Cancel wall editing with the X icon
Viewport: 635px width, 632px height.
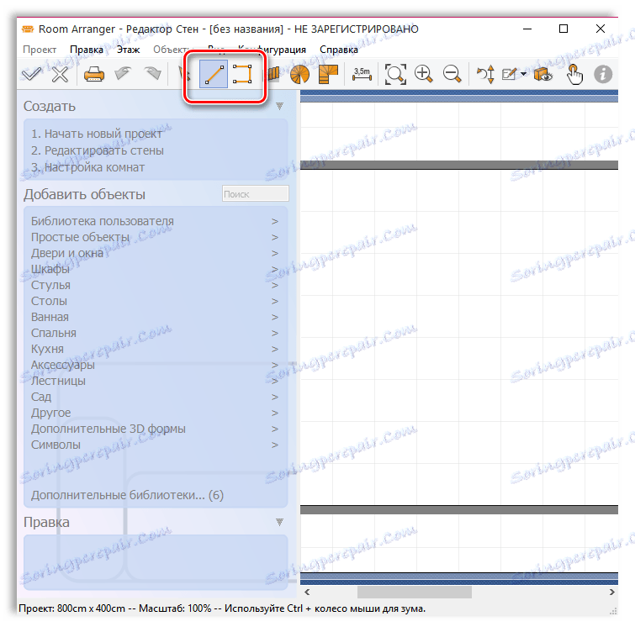(60, 74)
